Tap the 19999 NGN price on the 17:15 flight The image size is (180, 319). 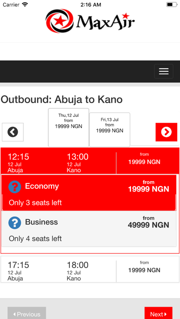coord(144,270)
